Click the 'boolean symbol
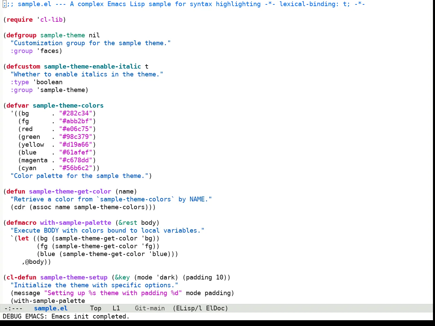 (48, 82)
